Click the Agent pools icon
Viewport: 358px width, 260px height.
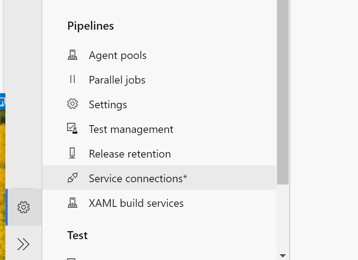73,55
